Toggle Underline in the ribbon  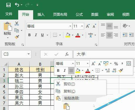pyautogui.click(x=42, y=35)
